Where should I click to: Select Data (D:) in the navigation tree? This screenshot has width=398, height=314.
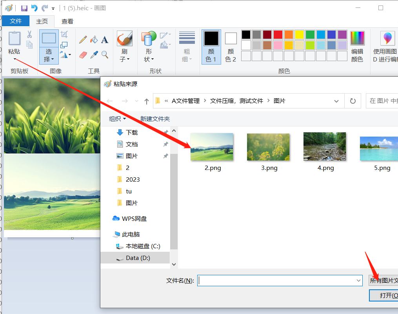point(138,258)
